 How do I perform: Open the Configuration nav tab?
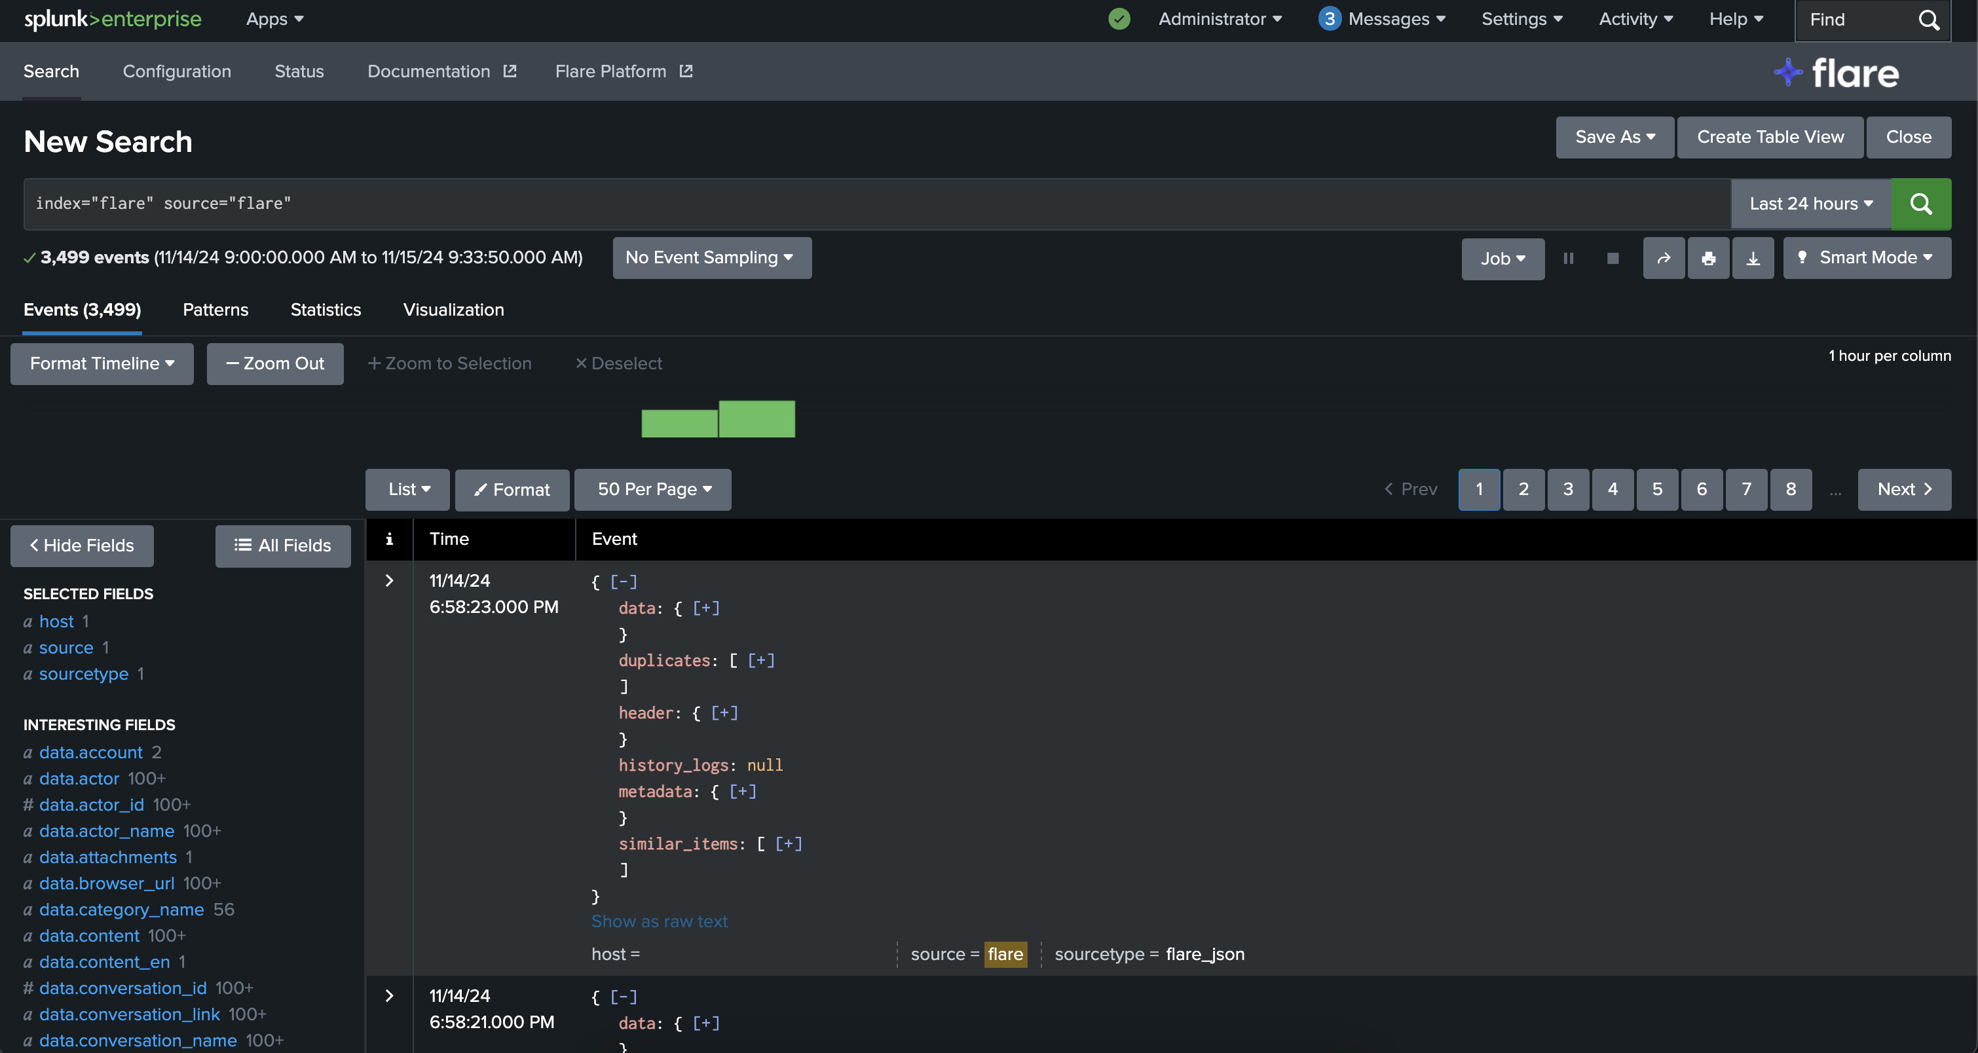pyautogui.click(x=177, y=71)
